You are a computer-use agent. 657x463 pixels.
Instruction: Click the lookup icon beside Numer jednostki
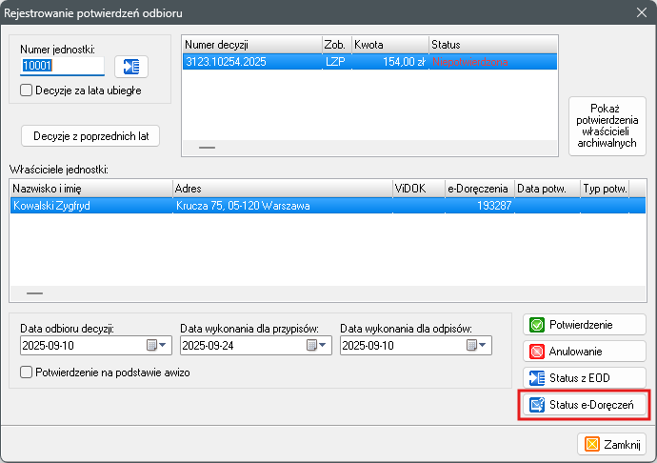[x=131, y=66]
